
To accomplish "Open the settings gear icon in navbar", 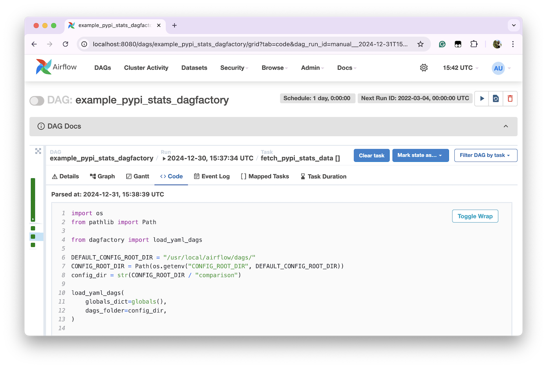I will [x=424, y=68].
